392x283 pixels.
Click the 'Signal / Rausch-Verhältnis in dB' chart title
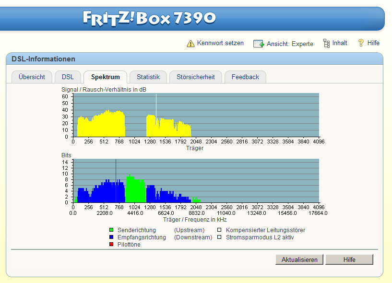click(x=104, y=90)
